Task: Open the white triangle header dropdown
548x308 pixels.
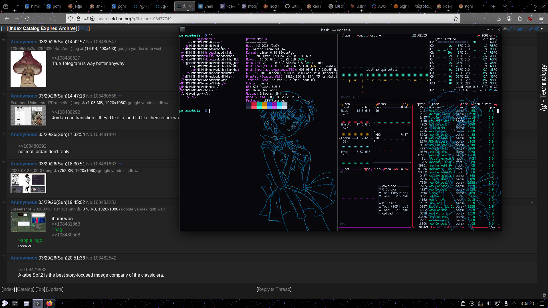Action: (542, 29)
